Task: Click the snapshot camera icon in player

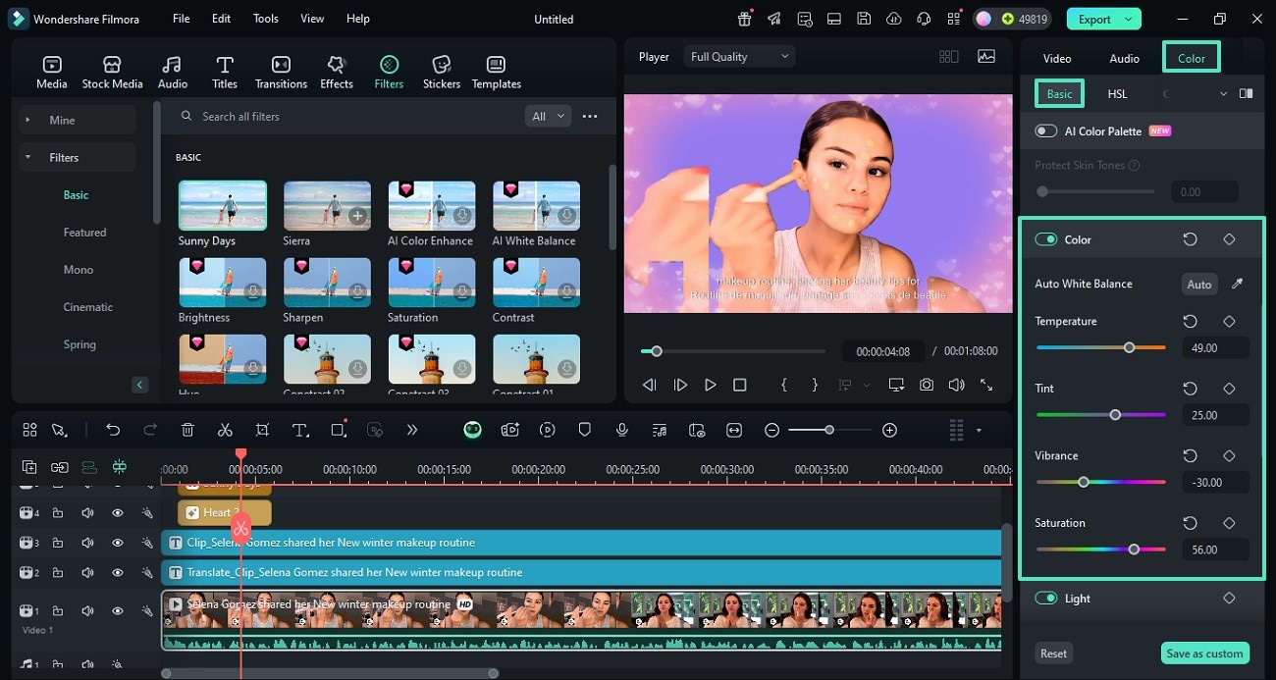Action: (927, 386)
